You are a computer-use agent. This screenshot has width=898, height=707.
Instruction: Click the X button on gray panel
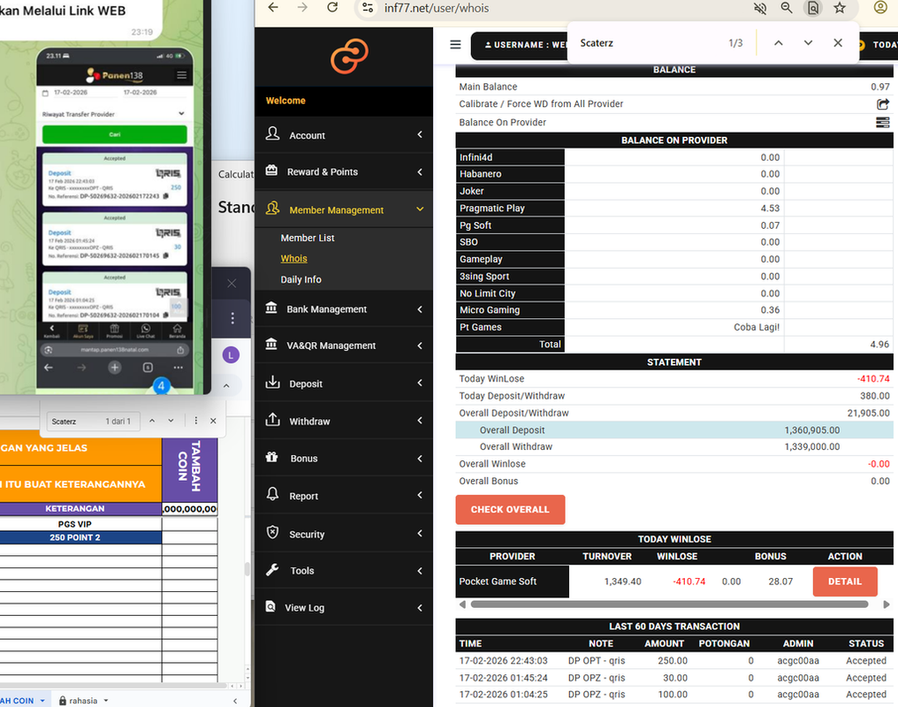coord(232,284)
